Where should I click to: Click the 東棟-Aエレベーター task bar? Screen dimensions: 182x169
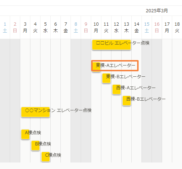pyautogui.click(x=96, y=67)
